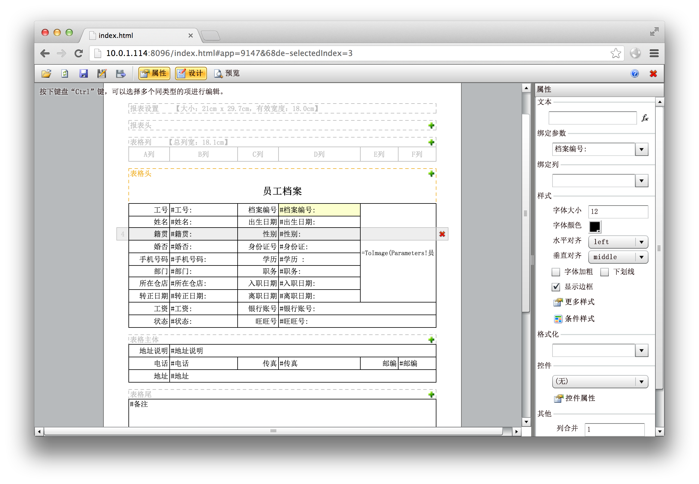Toggle the 下划线 checkbox
699x484 pixels.
[x=605, y=272]
